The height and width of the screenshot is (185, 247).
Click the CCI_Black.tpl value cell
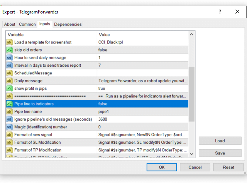[x=143, y=42]
